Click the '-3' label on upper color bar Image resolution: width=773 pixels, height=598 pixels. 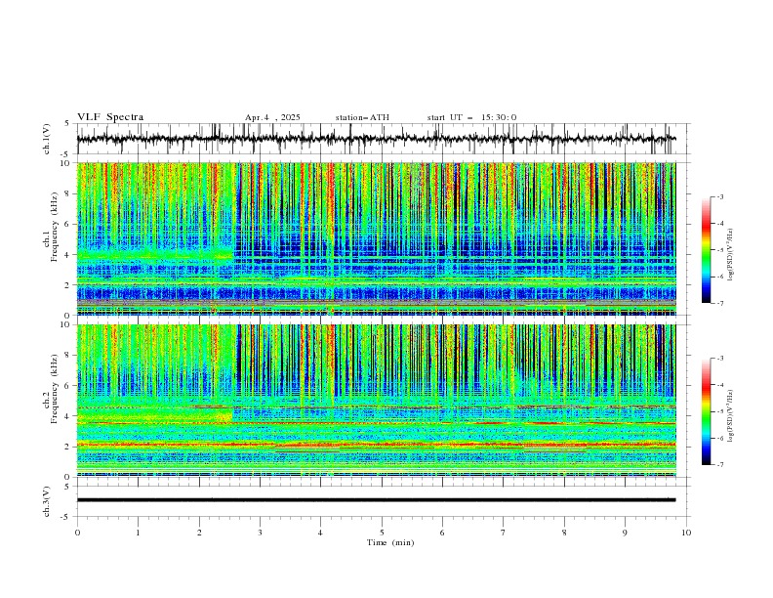click(x=720, y=196)
